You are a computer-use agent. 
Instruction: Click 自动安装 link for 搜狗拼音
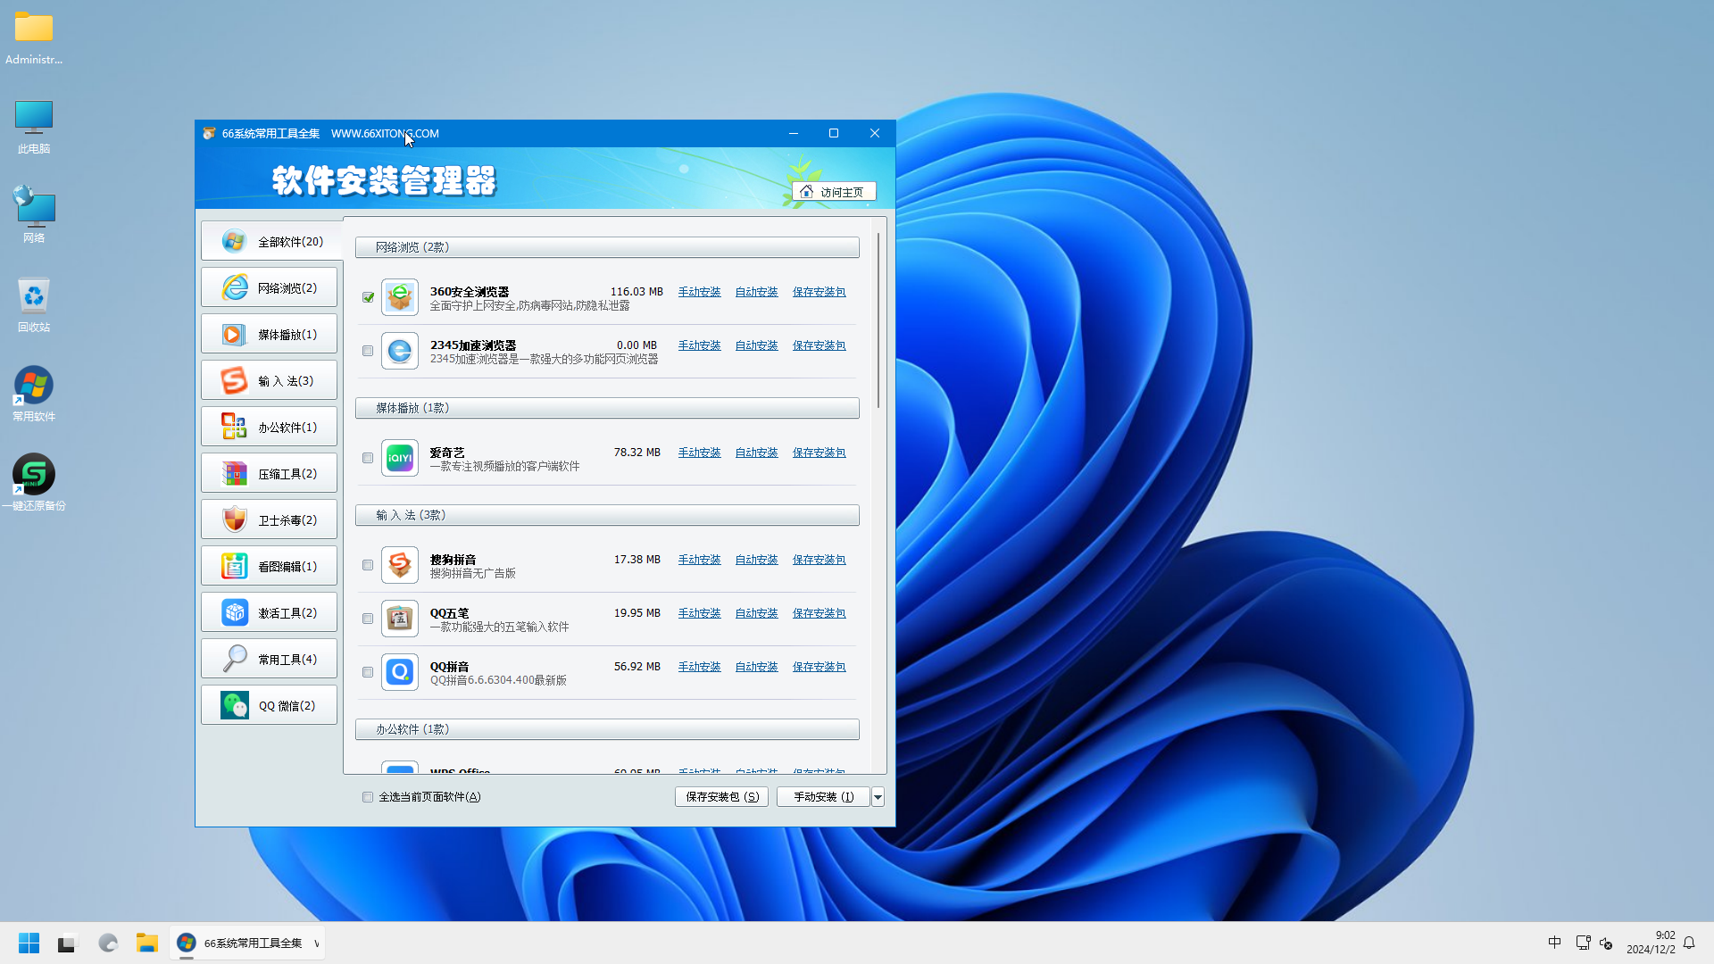click(x=756, y=560)
